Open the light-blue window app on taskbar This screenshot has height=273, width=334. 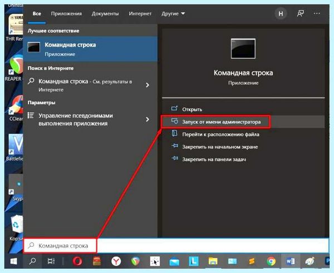click(232, 261)
